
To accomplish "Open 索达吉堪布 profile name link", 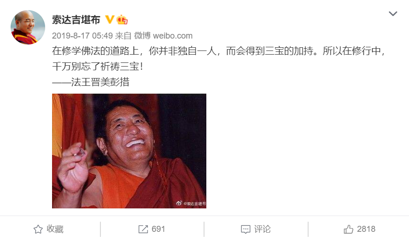I will point(76,20).
